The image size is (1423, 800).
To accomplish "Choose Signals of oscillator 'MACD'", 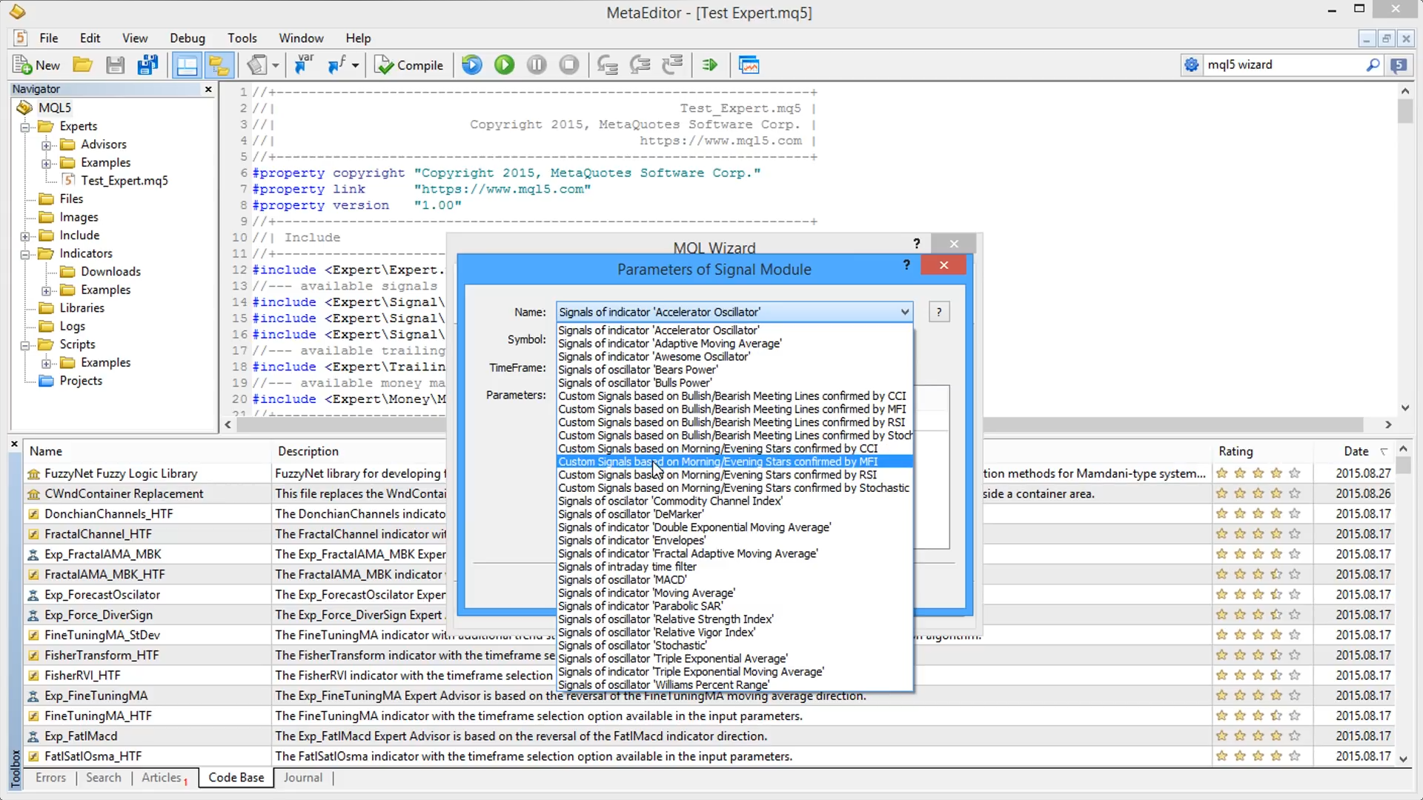I will 734,580.
